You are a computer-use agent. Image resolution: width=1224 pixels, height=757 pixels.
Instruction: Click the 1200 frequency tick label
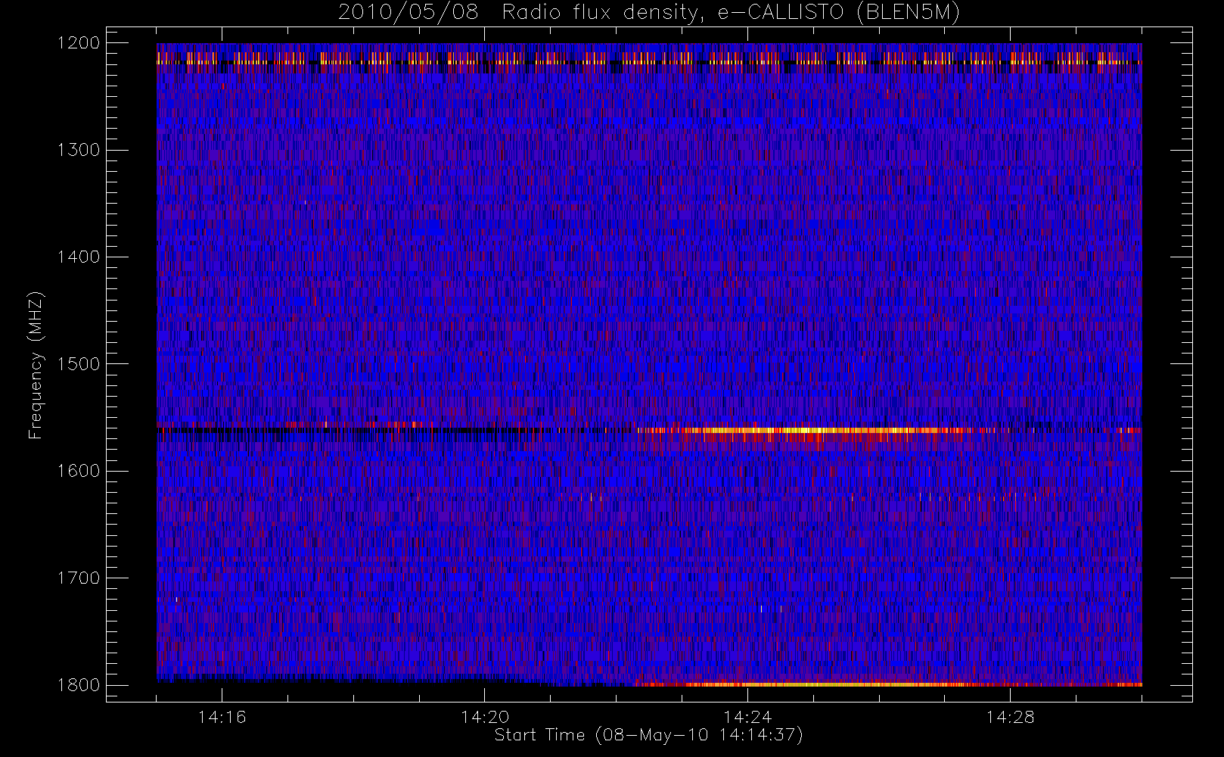tap(79, 43)
